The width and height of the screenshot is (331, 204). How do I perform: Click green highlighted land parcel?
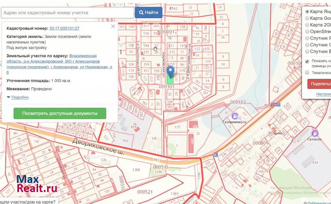click(x=170, y=79)
